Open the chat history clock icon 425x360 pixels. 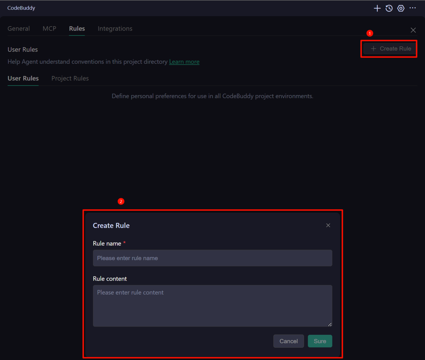[389, 8]
